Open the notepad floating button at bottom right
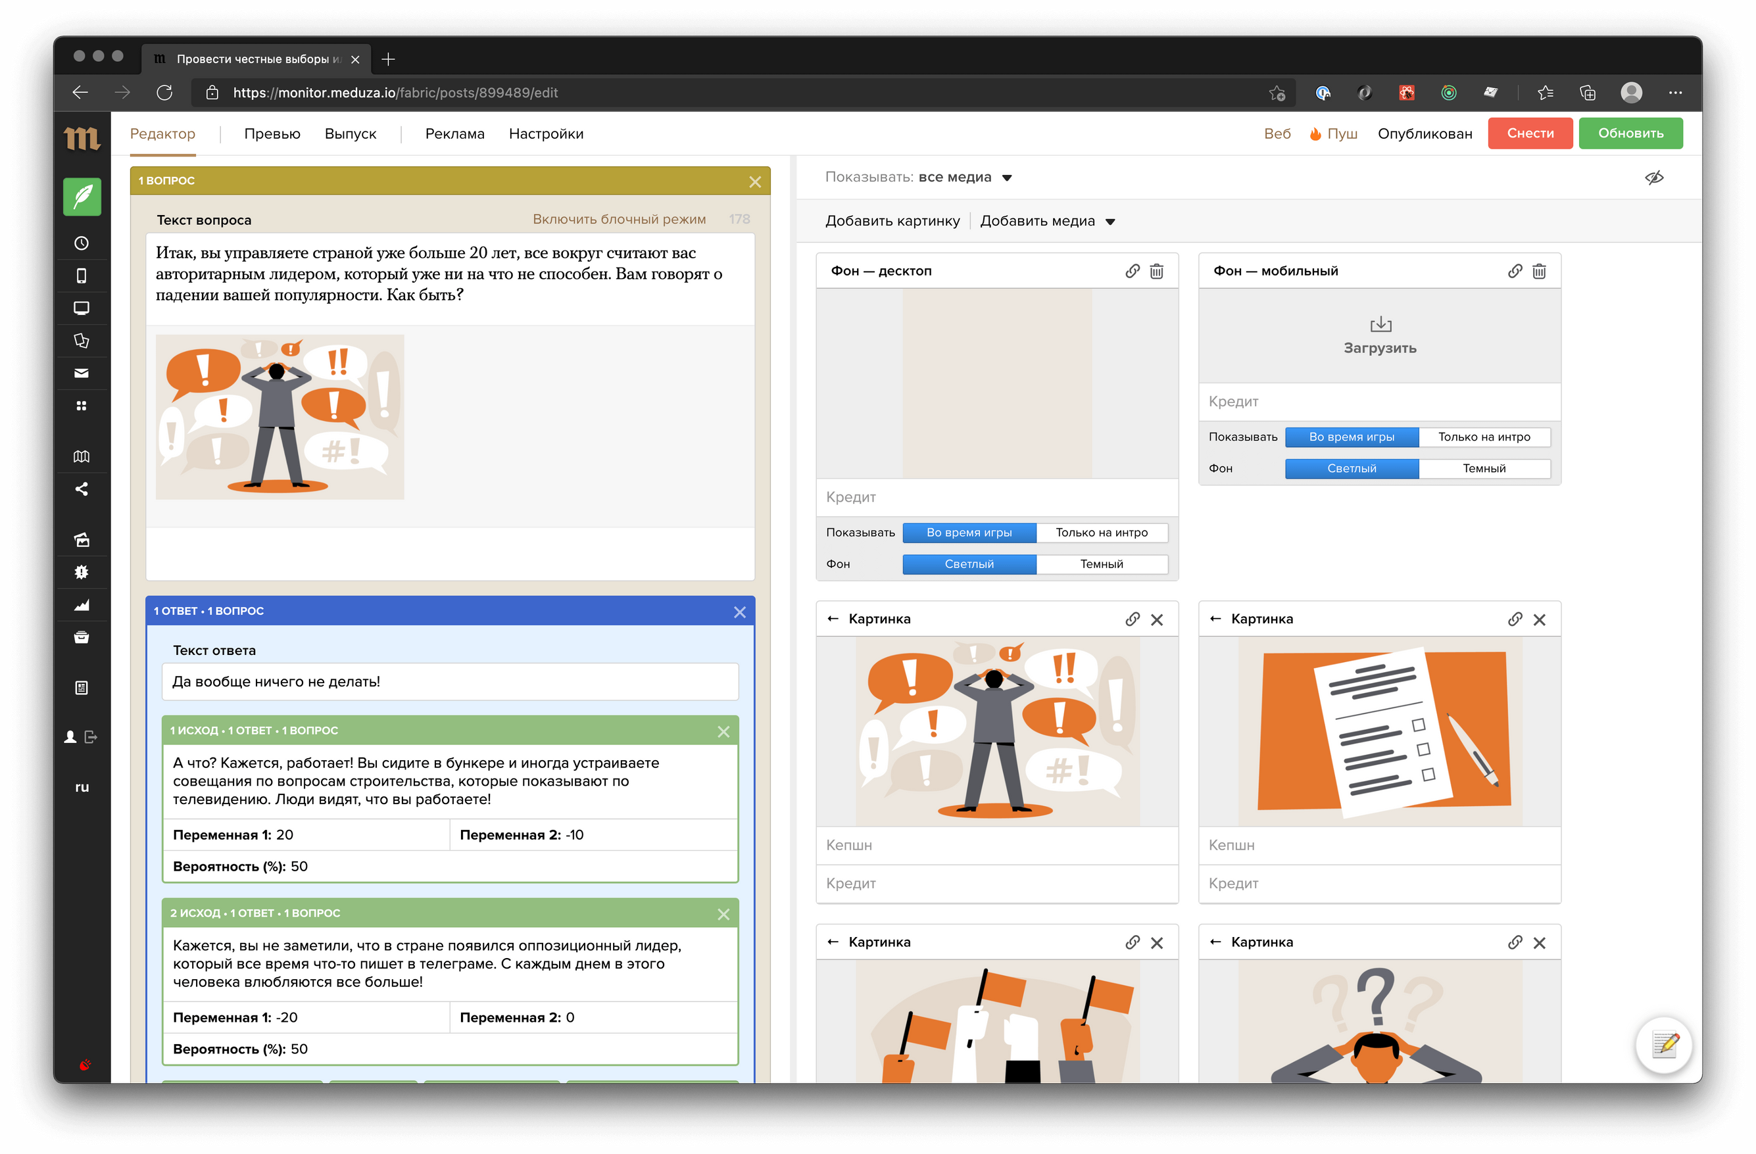This screenshot has width=1756, height=1154. 1665,1045
